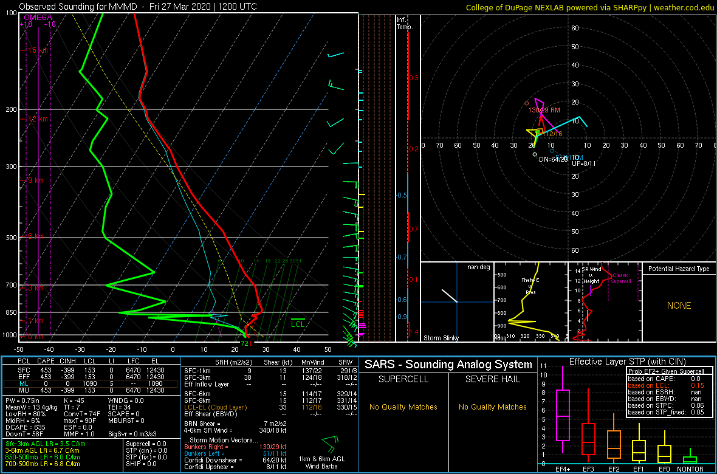The width and height of the screenshot is (717, 474).
Task: Click the 'NONE' hazard type text
Action: pos(679,306)
